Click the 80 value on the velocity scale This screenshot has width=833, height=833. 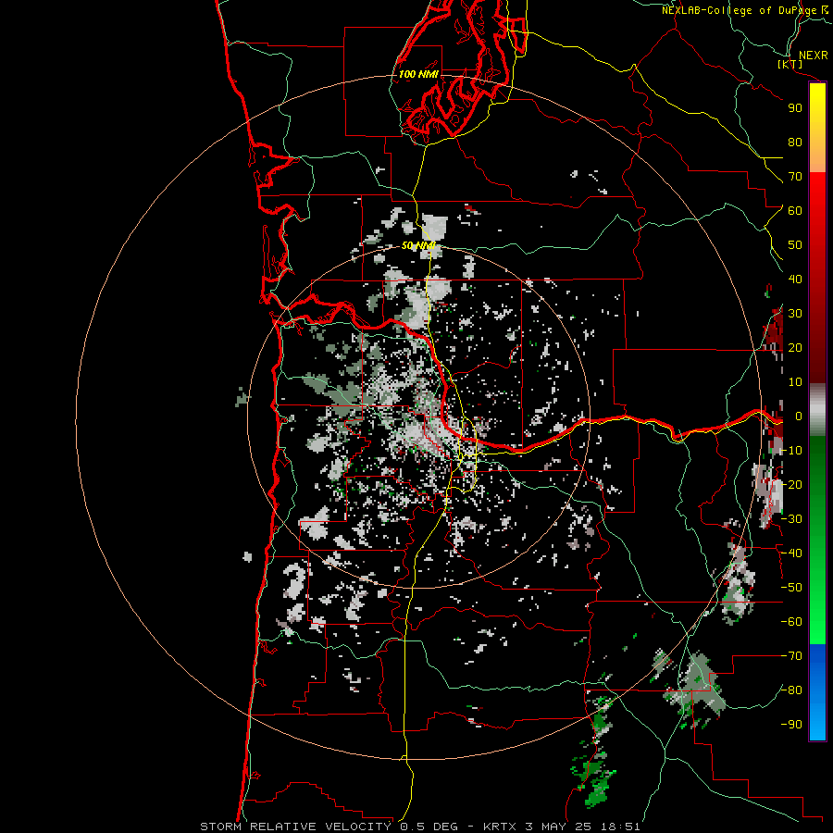pos(795,143)
